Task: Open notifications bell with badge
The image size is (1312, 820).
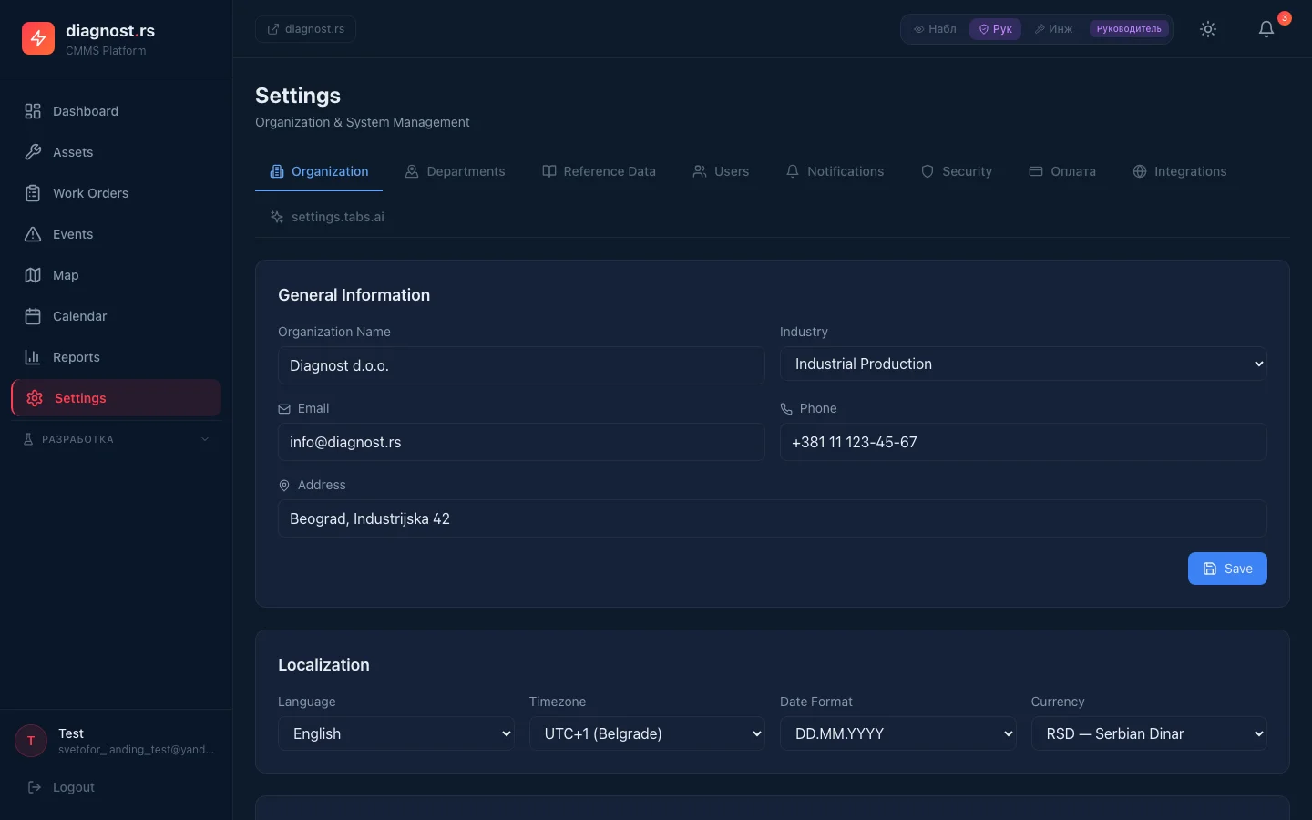Action: pyautogui.click(x=1266, y=29)
